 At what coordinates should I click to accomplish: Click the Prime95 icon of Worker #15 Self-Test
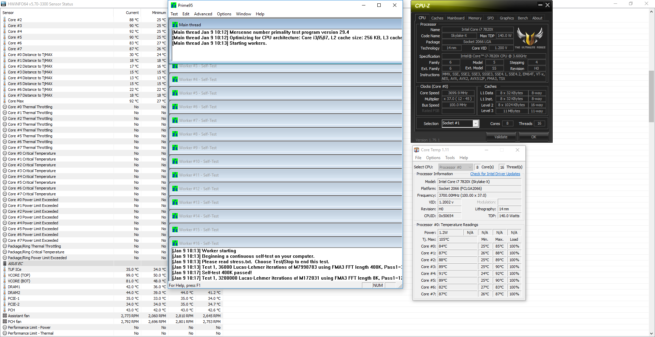(175, 229)
